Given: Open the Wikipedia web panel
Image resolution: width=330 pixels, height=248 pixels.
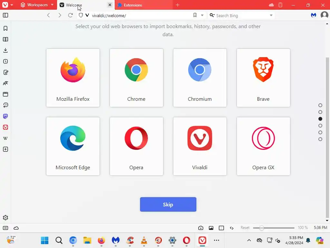Looking at the screenshot, I should click(x=5, y=138).
